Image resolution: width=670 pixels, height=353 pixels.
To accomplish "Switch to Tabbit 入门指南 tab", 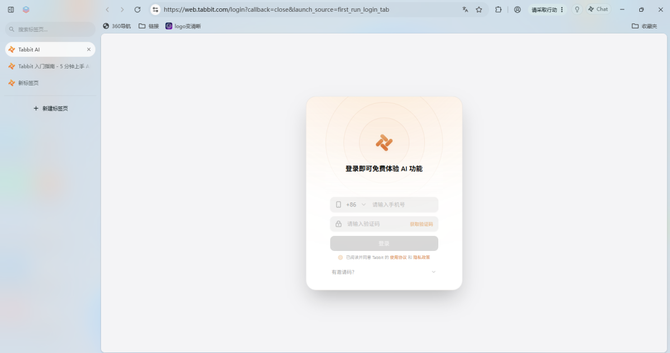I will pos(50,66).
